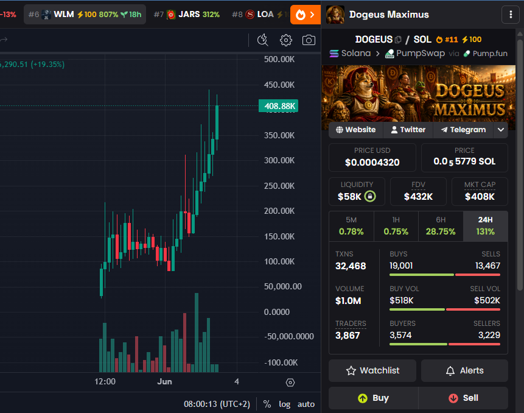Take a chart snapshot with camera icon
Screen dimensions: 524x413
point(309,40)
